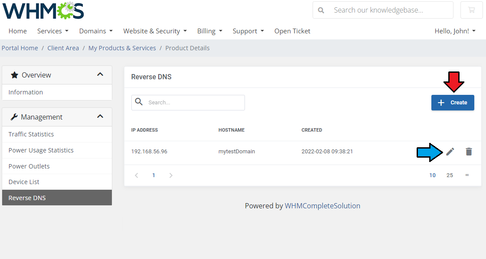Screen dimensions: 486x259
Task: Follow the Portal Home breadcrumb
Action: (x=20, y=48)
